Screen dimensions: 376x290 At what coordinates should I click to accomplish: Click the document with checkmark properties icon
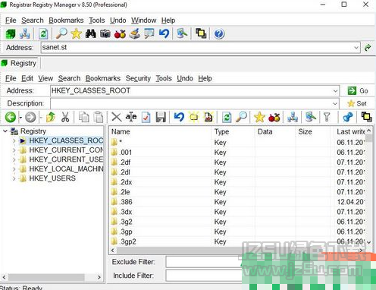coord(146,117)
